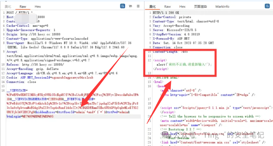Switch response pane to 美化 tab
Image resolution: width=273 pixels, height=146 pixels.
point(152,7)
